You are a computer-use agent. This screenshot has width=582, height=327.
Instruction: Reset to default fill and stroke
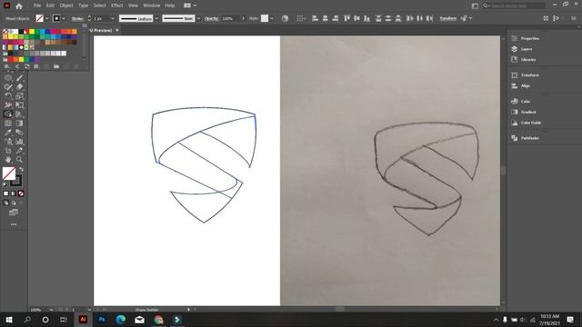click(x=5, y=184)
